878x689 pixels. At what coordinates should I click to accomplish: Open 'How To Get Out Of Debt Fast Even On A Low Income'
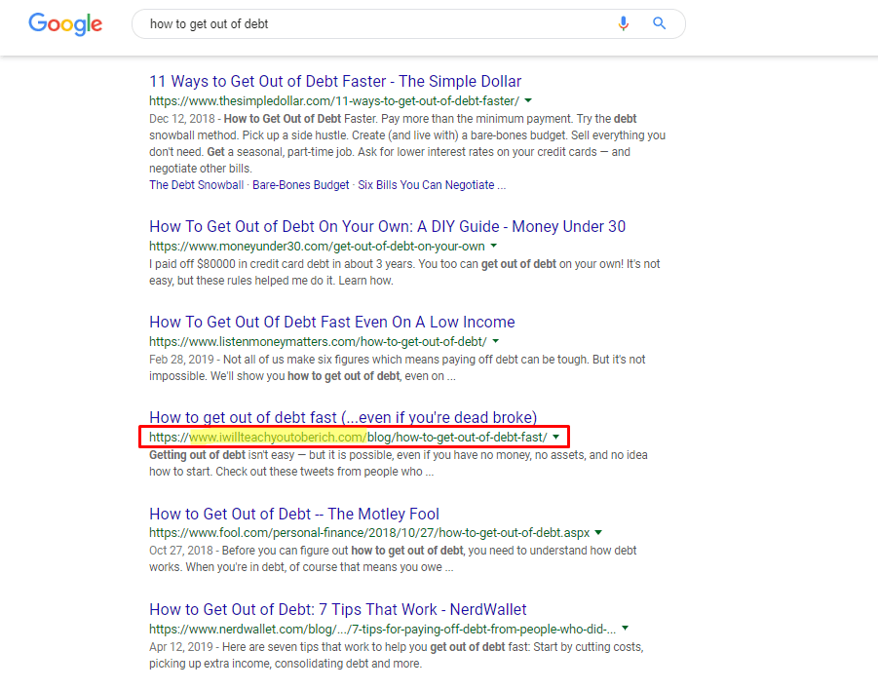click(x=331, y=323)
